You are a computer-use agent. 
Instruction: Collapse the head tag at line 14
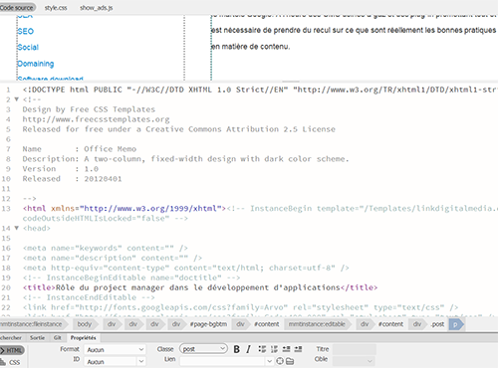(x=16, y=228)
